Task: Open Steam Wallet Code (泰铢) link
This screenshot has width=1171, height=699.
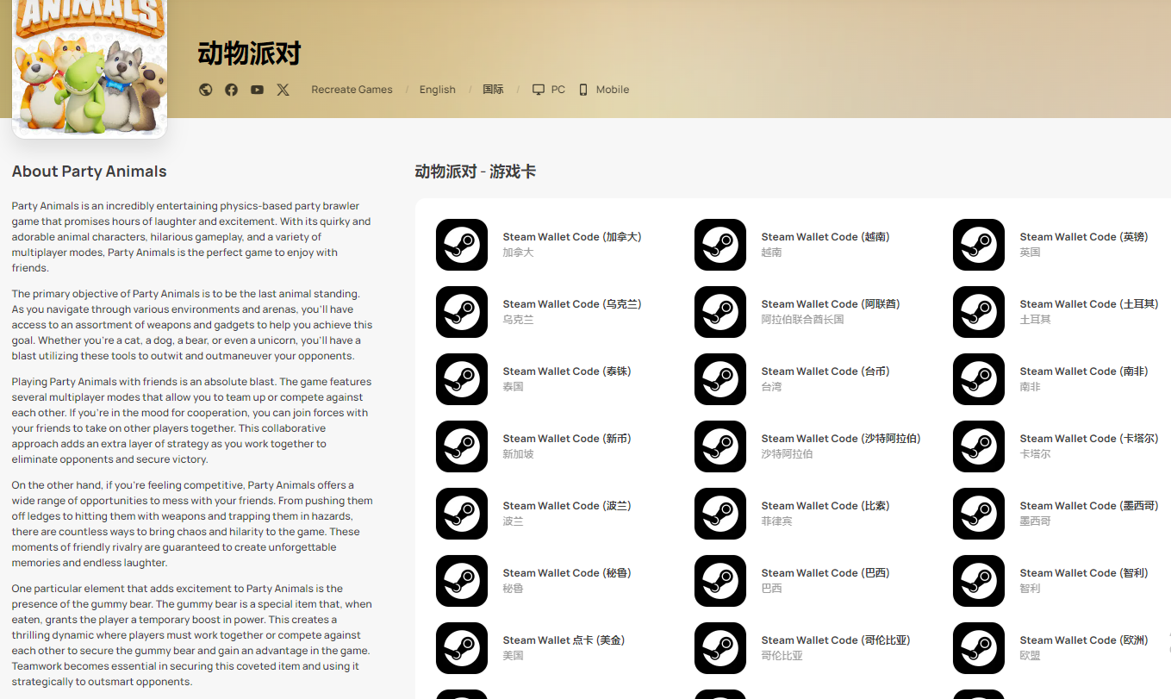Action: click(567, 371)
